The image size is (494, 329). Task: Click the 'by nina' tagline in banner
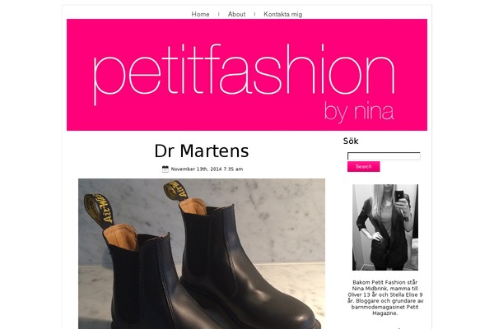point(359,111)
